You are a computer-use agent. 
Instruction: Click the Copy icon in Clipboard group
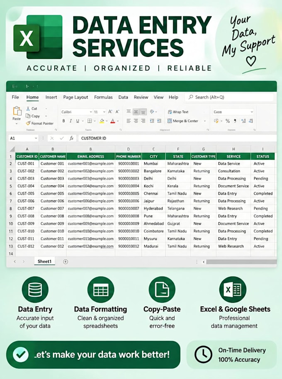tap(28, 116)
